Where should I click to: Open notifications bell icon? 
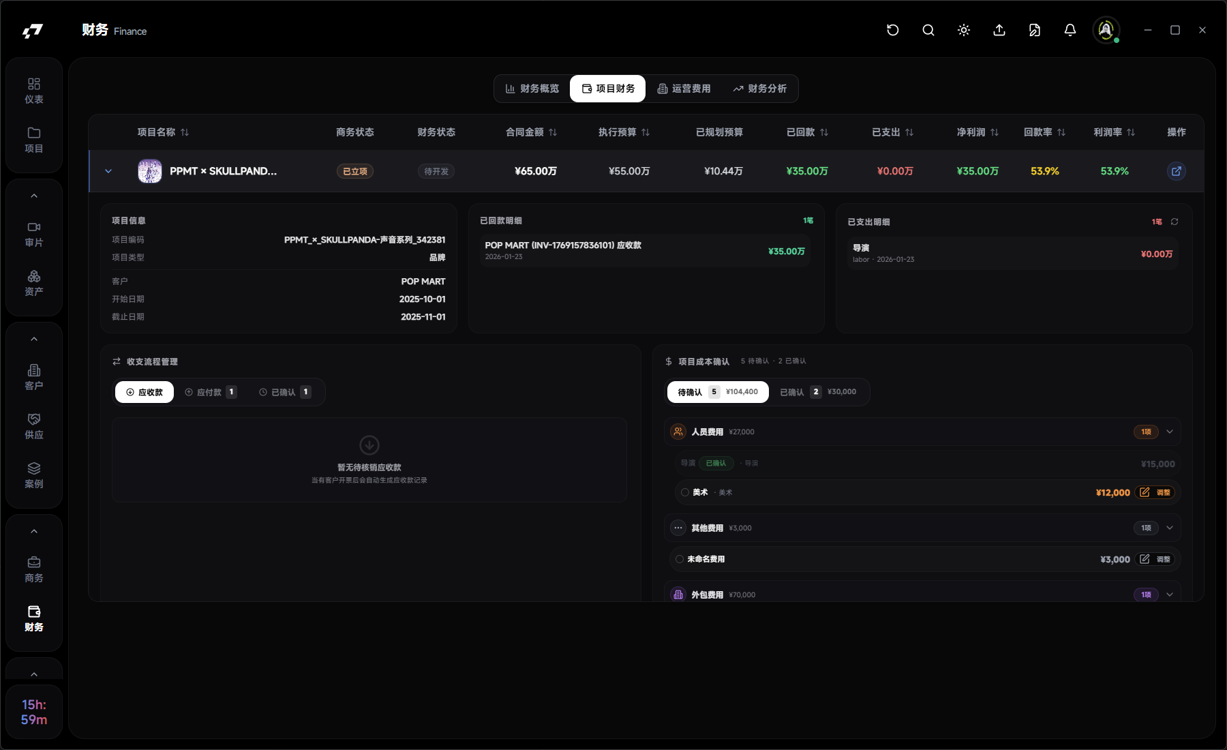point(1070,30)
